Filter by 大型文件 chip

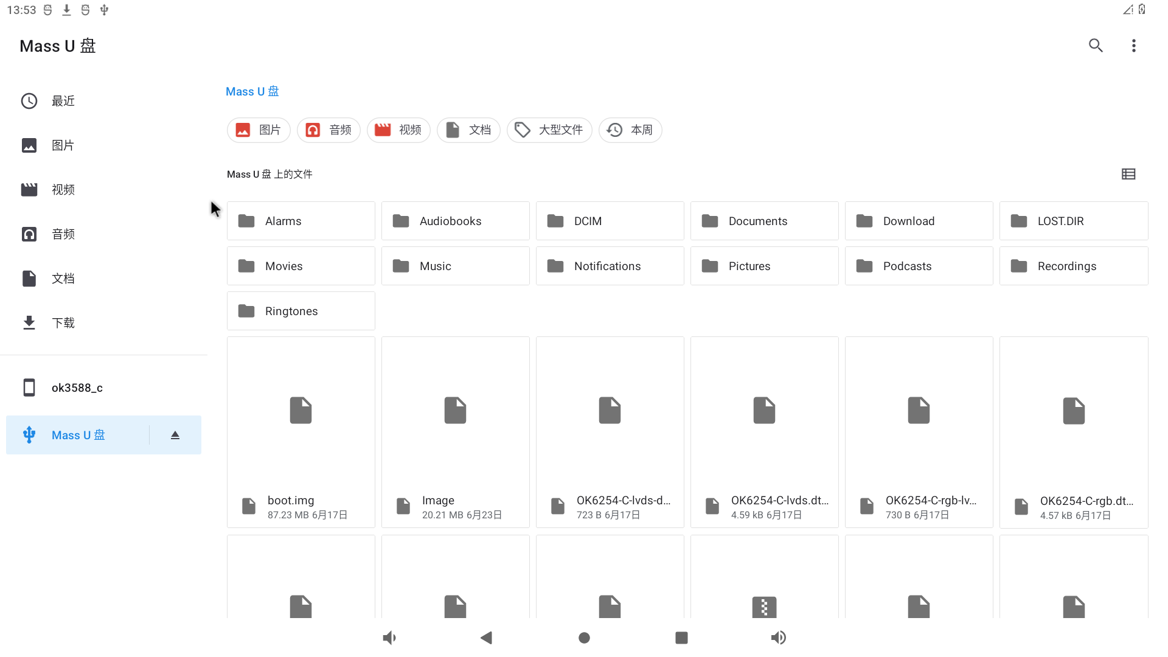point(549,130)
